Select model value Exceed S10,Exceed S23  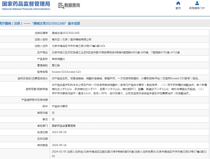click(66, 72)
